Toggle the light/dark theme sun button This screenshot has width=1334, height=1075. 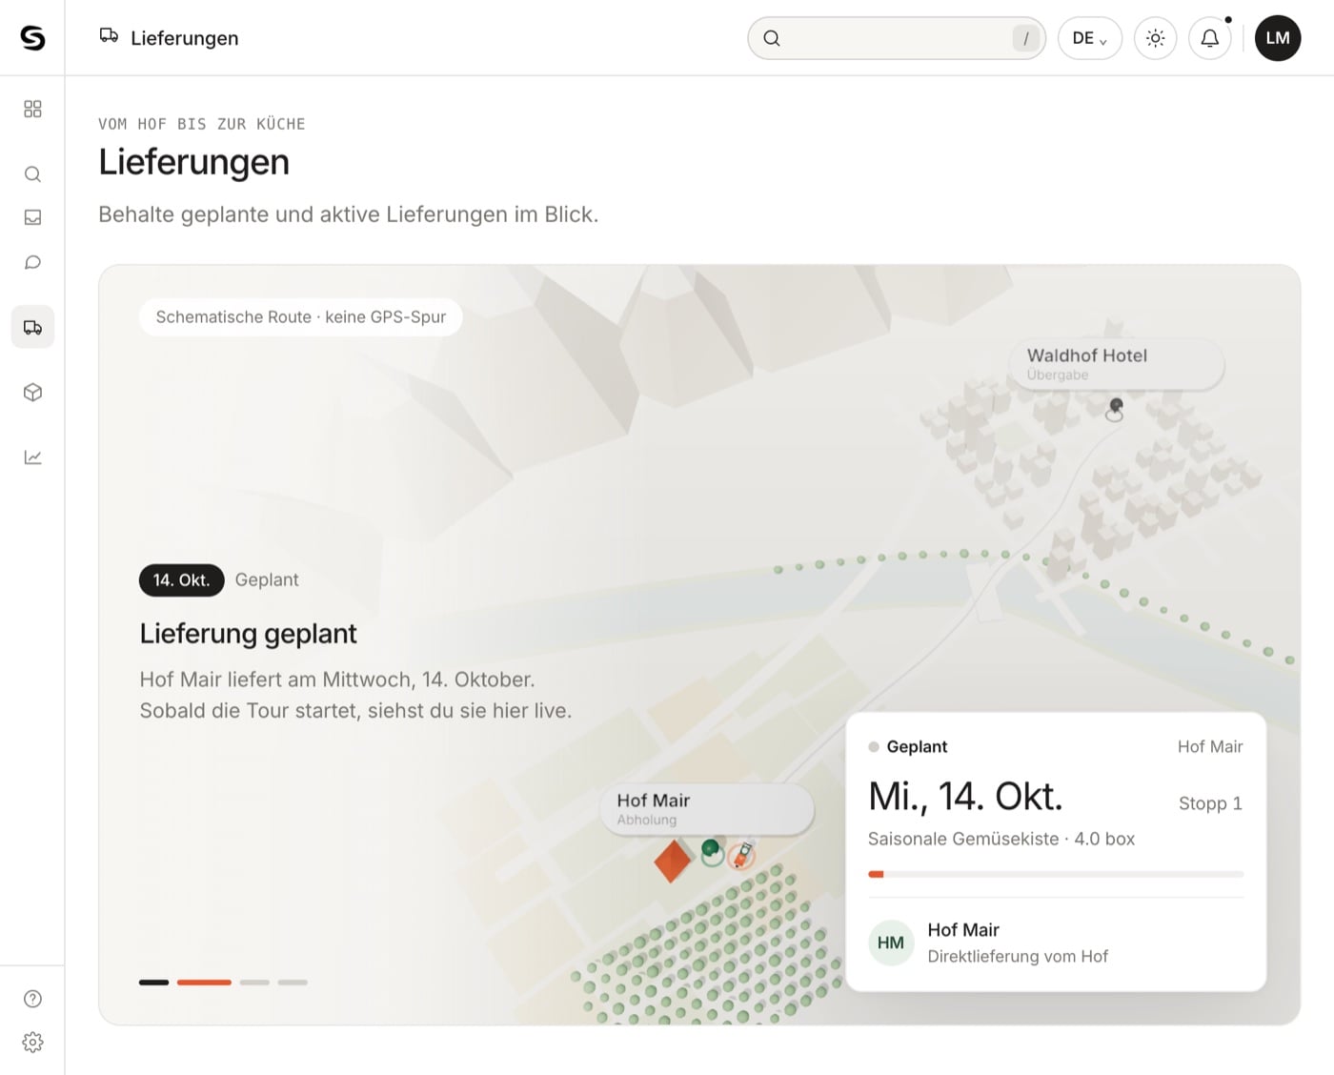[x=1155, y=38]
